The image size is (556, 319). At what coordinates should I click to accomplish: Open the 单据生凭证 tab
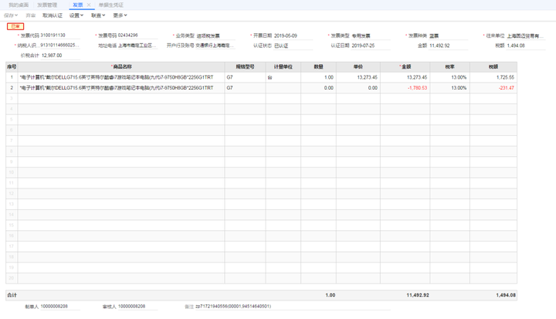point(111,5)
